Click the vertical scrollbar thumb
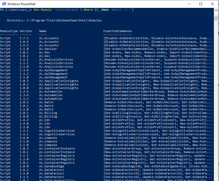219x181 pixels. tap(216, 18)
